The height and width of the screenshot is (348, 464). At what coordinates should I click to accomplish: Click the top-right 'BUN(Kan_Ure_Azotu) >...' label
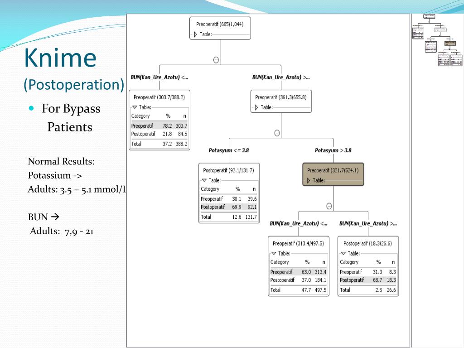(x=281, y=77)
